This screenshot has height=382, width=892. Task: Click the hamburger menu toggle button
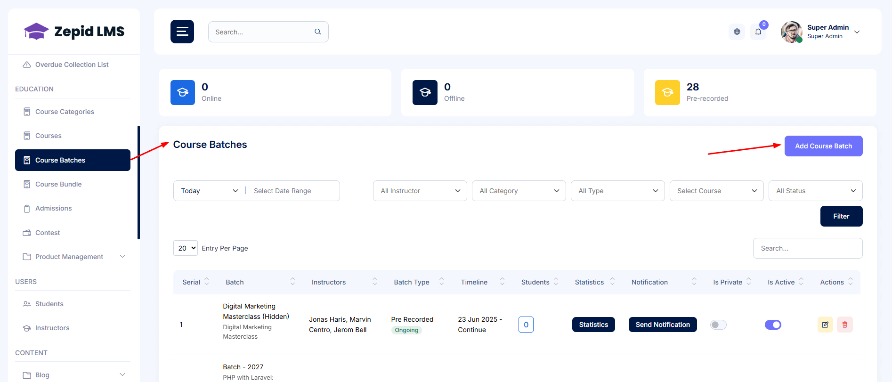pos(182,32)
